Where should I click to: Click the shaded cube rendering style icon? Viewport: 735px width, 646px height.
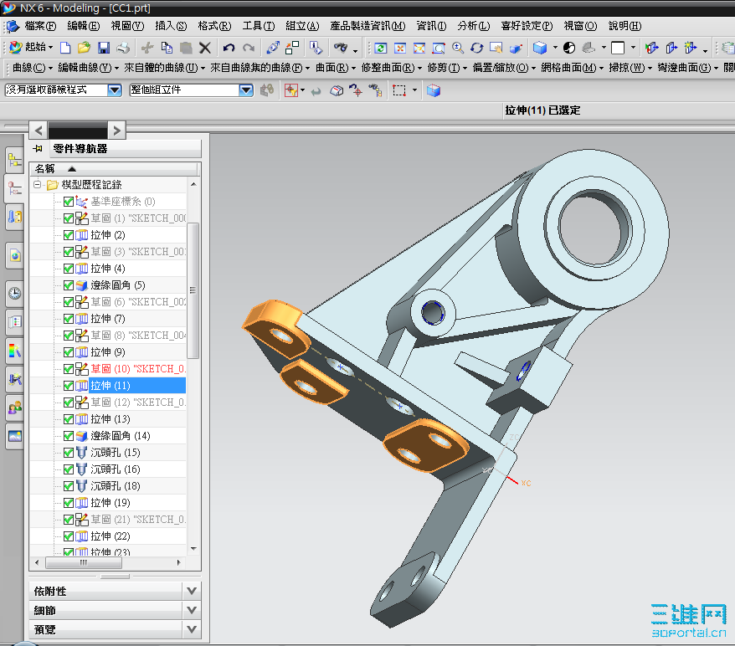[540, 48]
